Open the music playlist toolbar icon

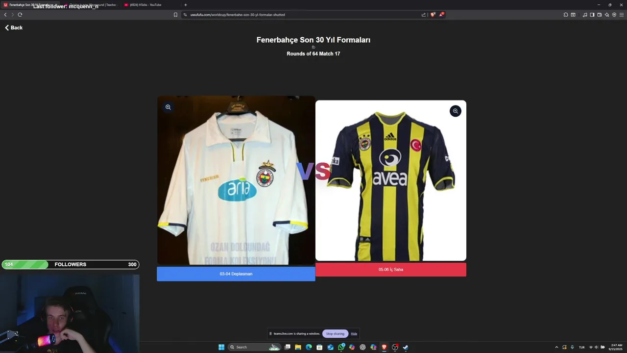pos(585,15)
